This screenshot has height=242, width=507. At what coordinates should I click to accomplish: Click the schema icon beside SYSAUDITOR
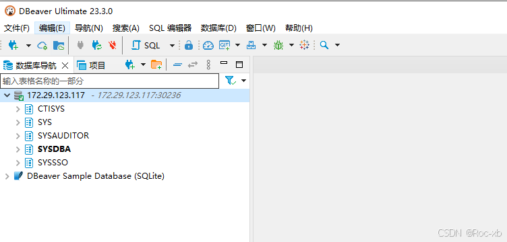click(x=29, y=136)
